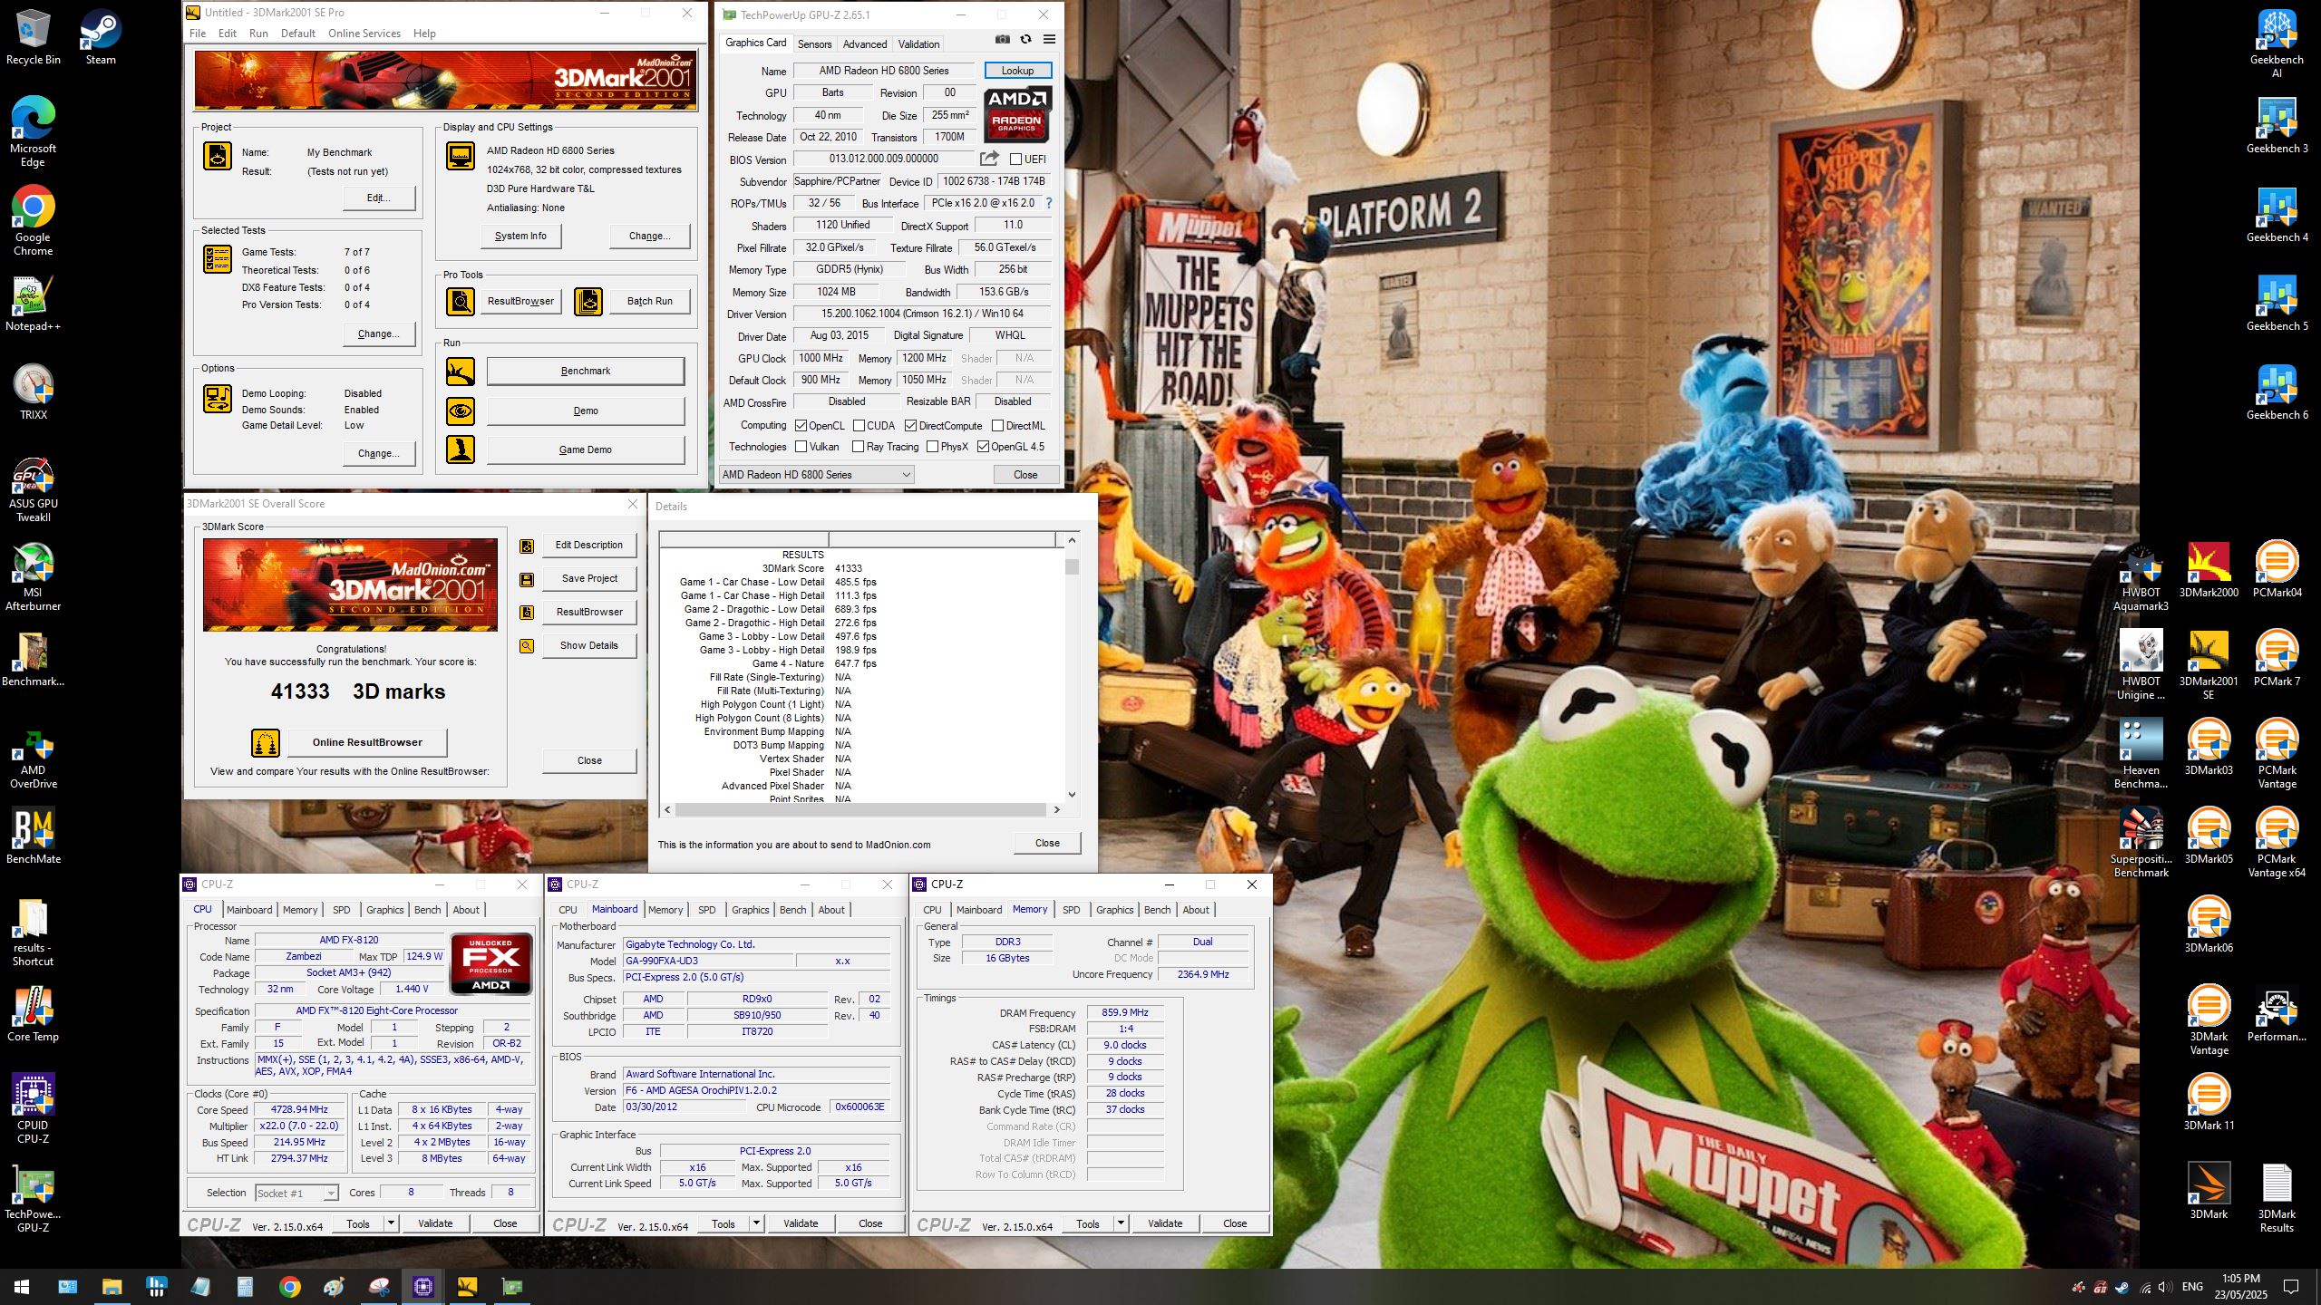Switch to the Advanced tab in GPU-Z

pos(865,43)
